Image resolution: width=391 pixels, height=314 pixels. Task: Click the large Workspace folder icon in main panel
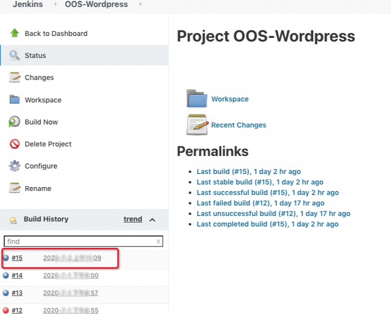click(x=196, y=98)
